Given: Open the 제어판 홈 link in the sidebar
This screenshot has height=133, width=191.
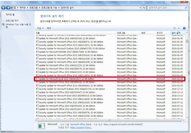Looking at the screenshot, I should [10, 15].
